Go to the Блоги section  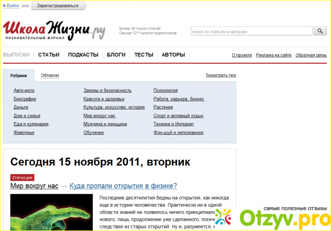[x=116, y=55]
